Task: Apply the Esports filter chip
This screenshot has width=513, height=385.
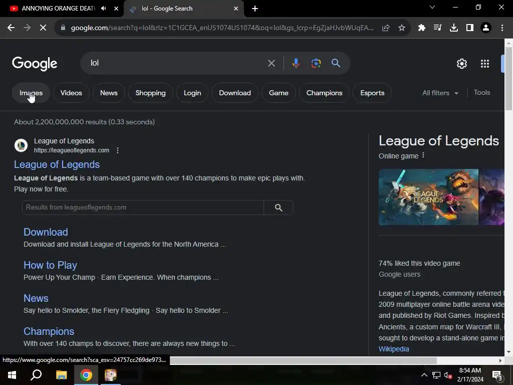Action: pos(372,93)
